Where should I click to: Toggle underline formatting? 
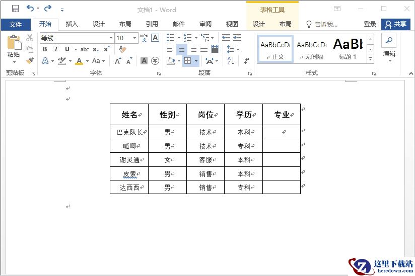pyautogui.click(x=67, y=49)
